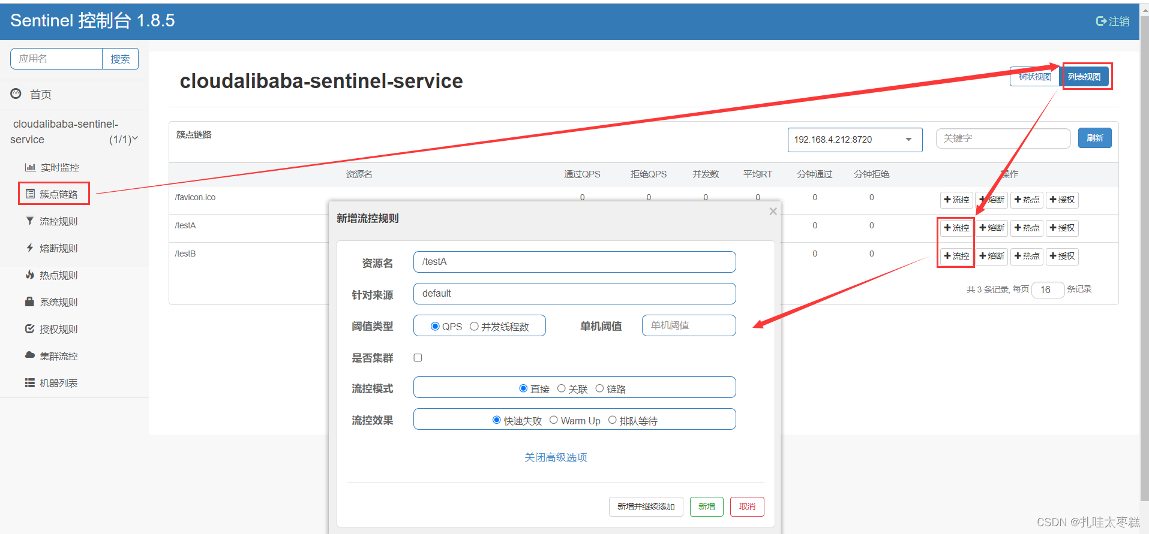Add 热点 rule for /testB
The height and width of the screenshot is (534, 1149).
click(1027, 256)
